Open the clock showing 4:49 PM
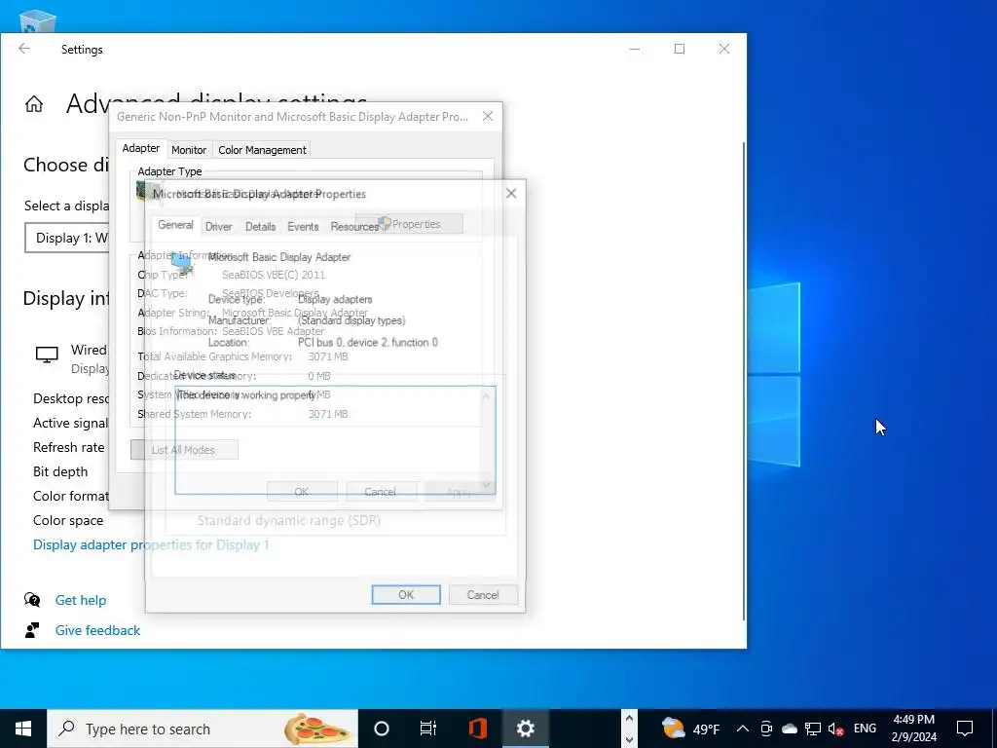 pos(913,729)
